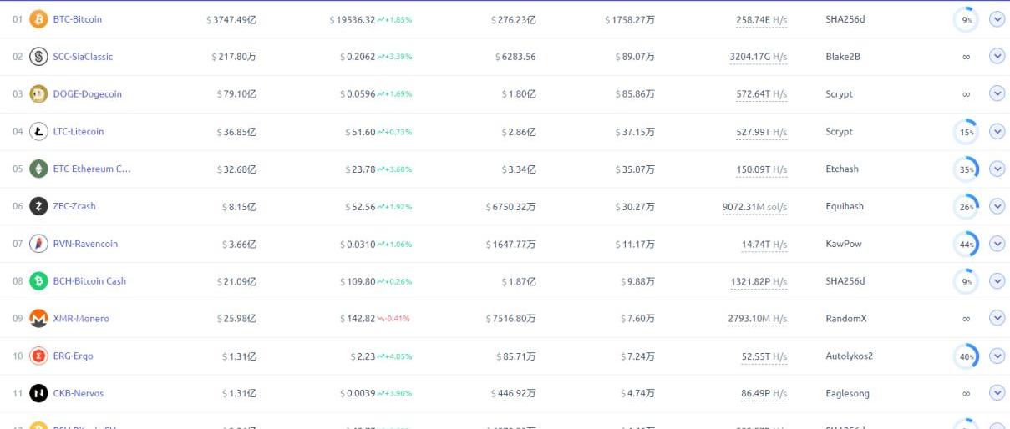Screen dimensions: 1010x429
Task: Click the Ergo coin icon
Action: point(38,356)
